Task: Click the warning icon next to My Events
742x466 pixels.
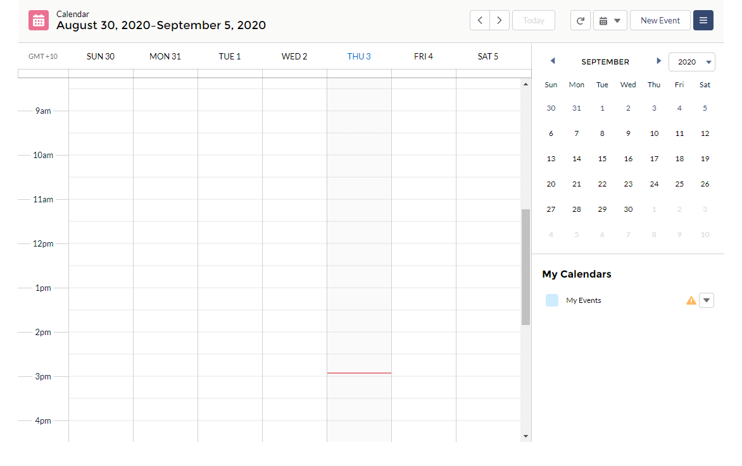Action: point(691,300)
